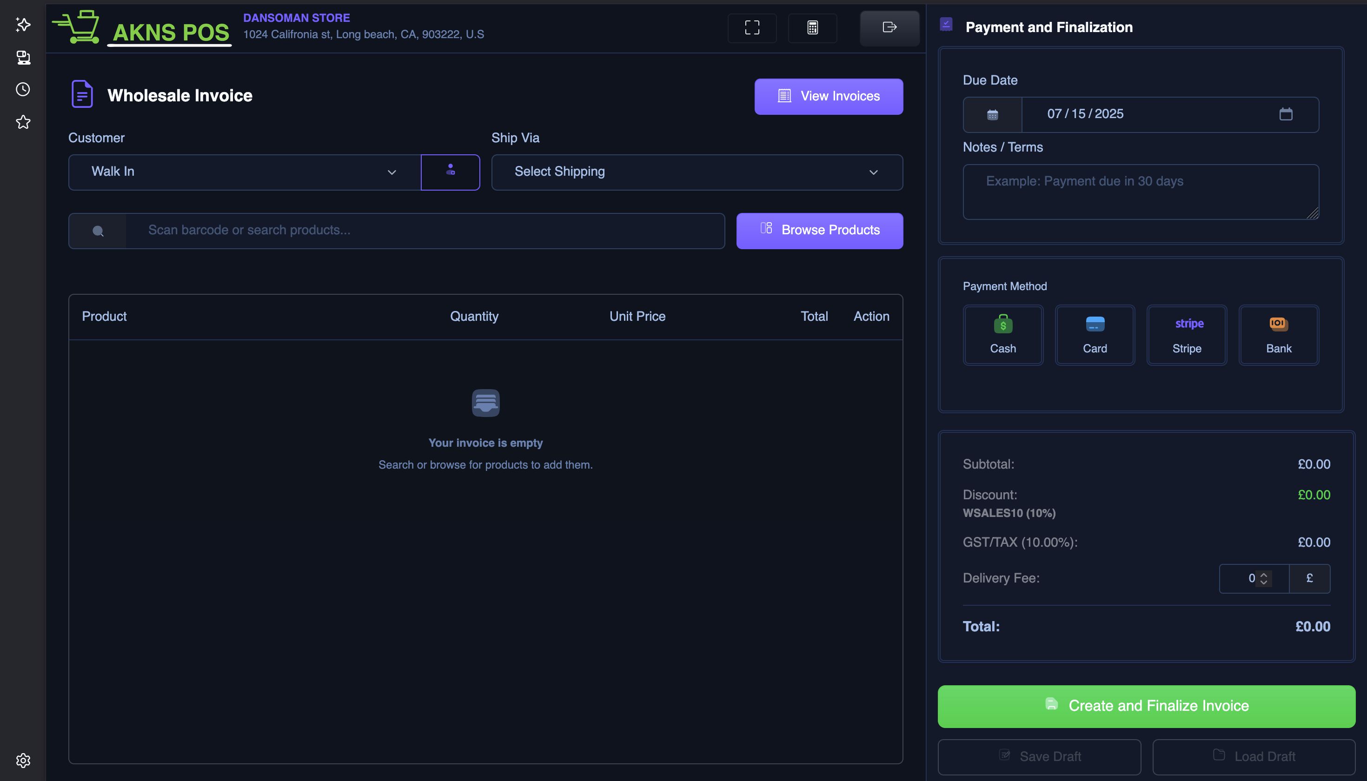The image size is (1367, 781).
Task: Open the calculator button in the header
Action: tap(812, 27)
